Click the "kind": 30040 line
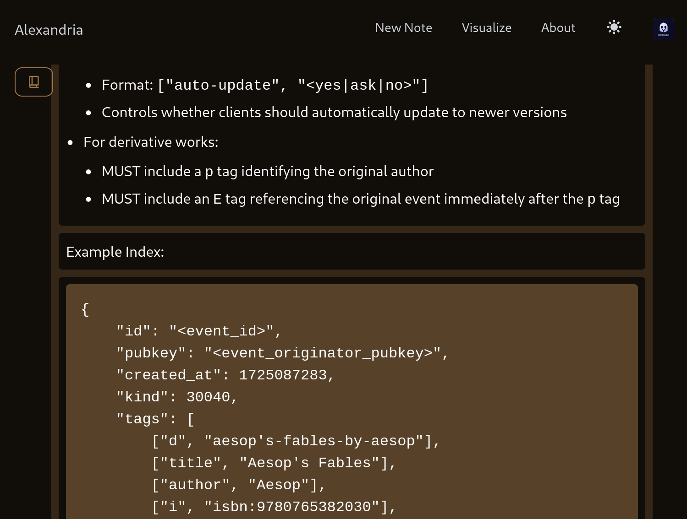Screen dimensions: 687x519 pyautogui.click(x=176, y=397)
